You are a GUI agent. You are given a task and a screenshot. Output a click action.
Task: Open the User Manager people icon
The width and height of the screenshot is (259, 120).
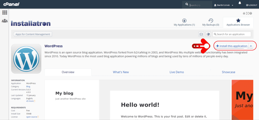coord(5,21)
